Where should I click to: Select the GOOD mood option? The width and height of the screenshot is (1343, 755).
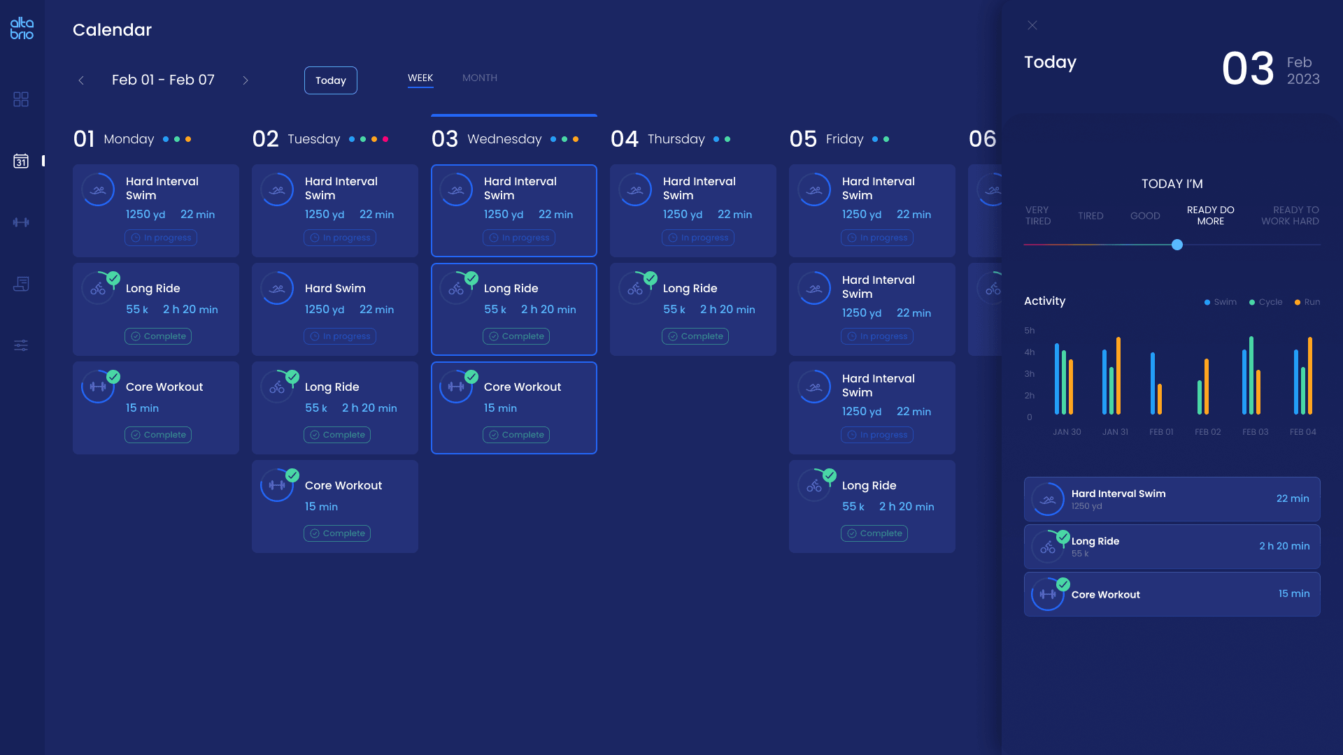point(1145,216)
